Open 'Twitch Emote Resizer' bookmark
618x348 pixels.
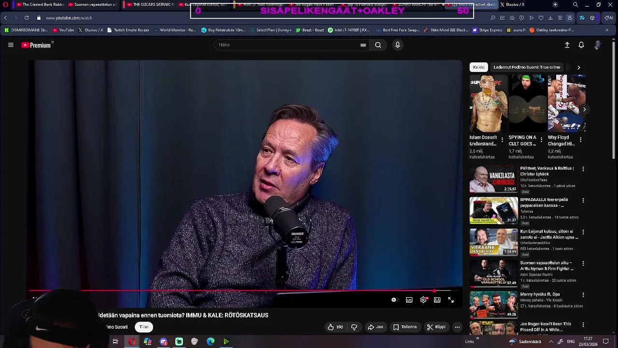pyautogui.click(x=128, y=30)
